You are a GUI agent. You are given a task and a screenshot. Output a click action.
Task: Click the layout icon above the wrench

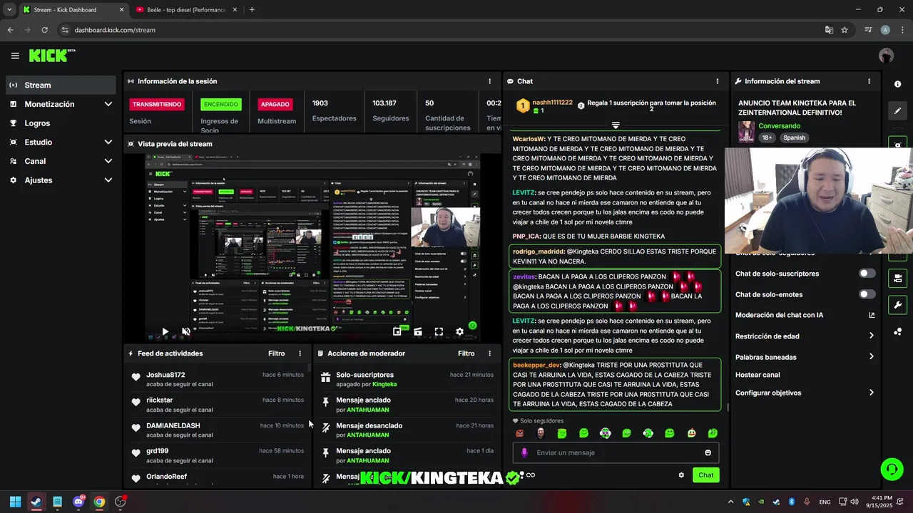(x=897, y=278)
